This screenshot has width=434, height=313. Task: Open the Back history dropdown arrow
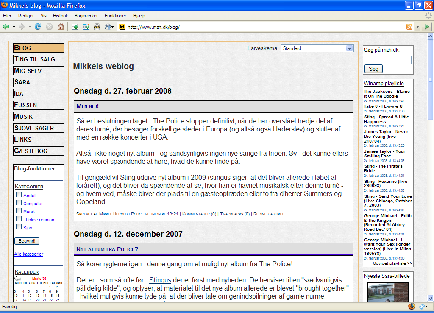[14, 27]
